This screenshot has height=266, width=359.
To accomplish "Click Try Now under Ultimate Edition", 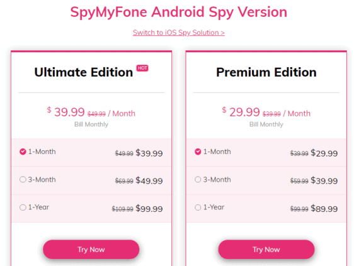I will coord(91,249).
